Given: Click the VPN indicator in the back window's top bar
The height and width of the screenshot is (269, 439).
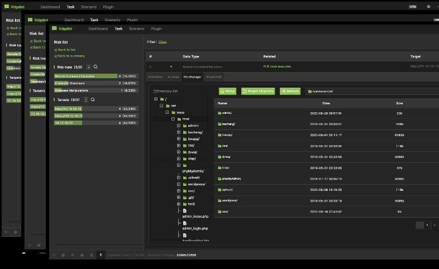Looking at the screenshot, I should click(x=413, y=7).
